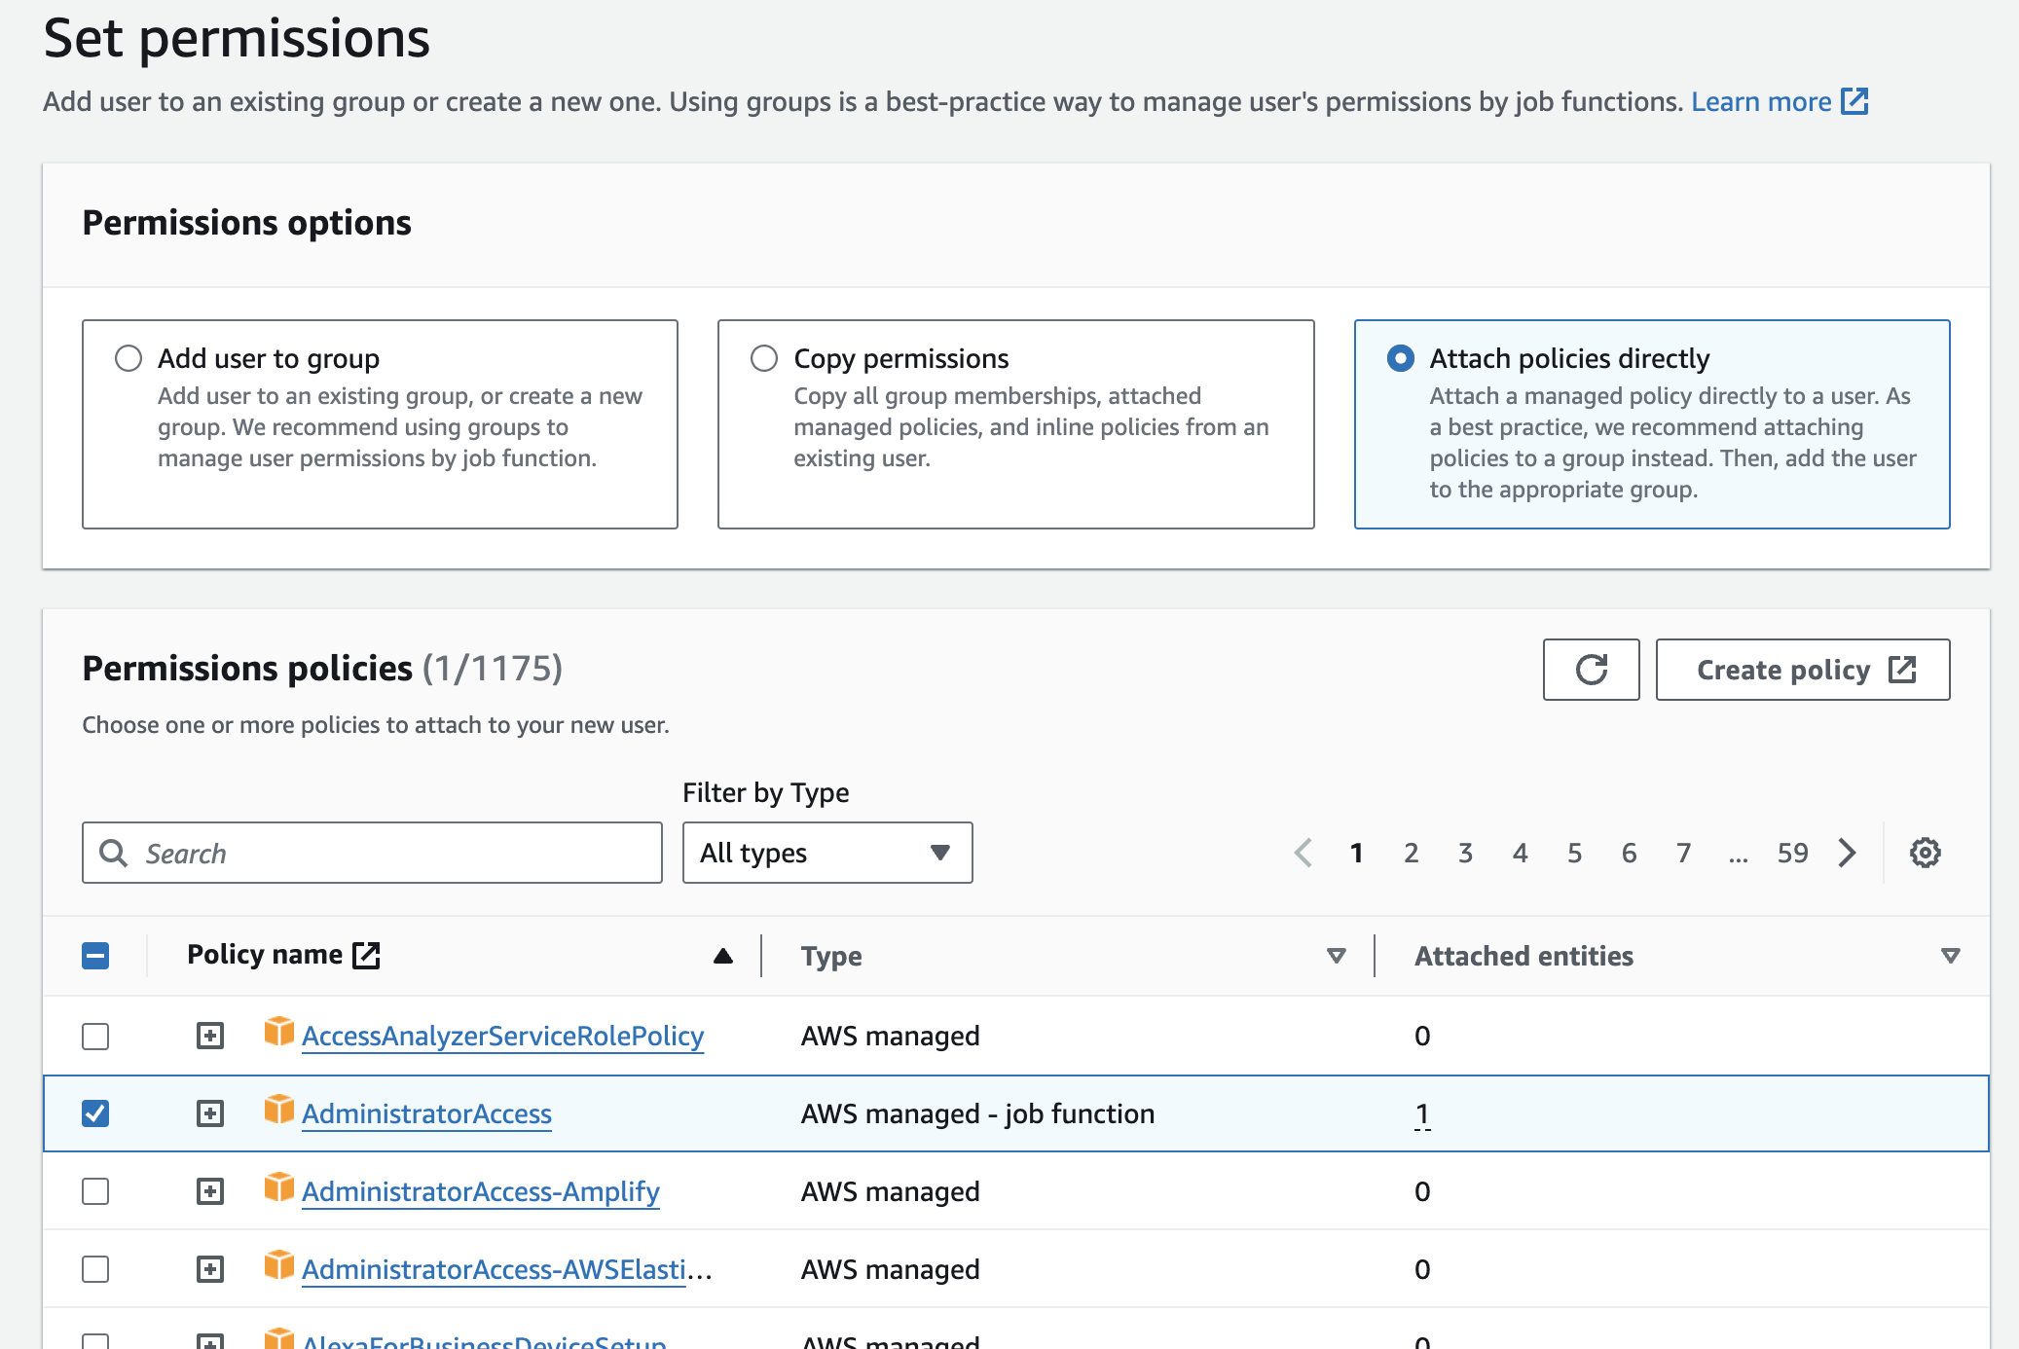The height and width of the screenshot is (1349, 2019).
Task: Click the orange AdministratorAccess policy cube icon
Action: 278,1110
